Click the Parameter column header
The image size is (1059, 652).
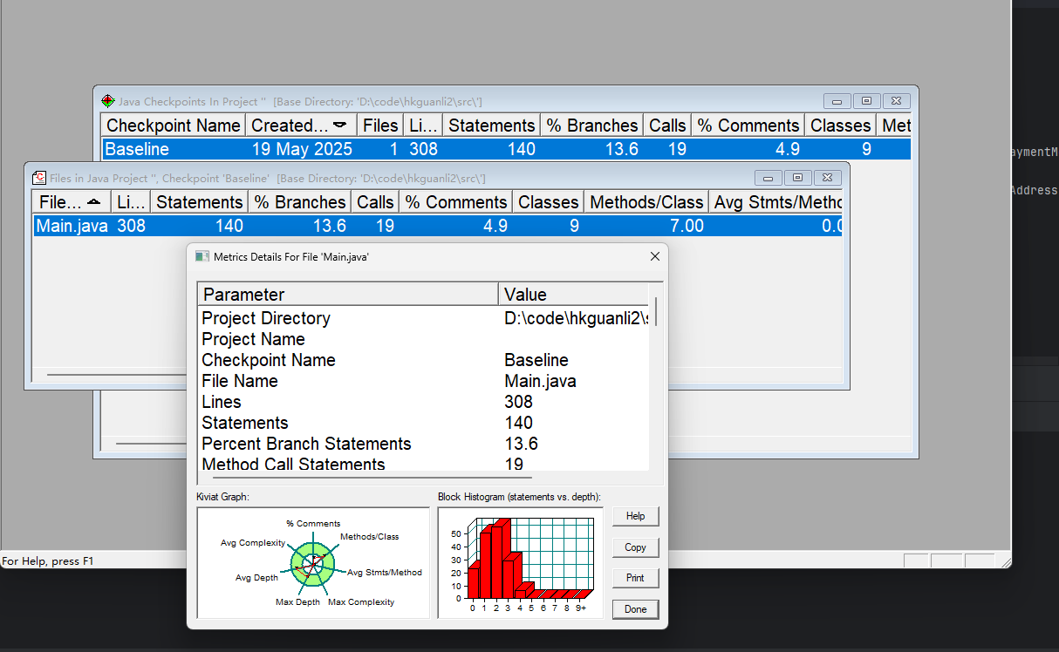[x=348, y=294]
